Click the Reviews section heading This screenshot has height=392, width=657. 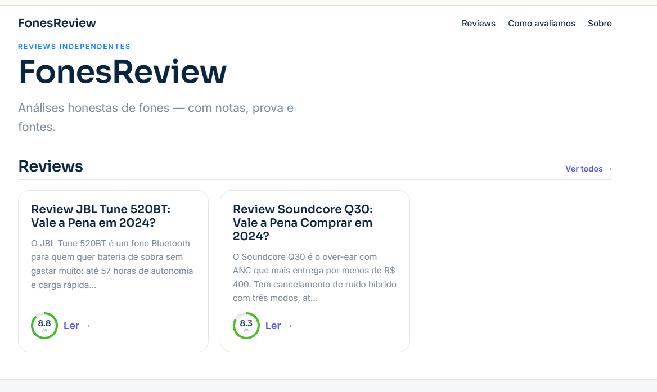point(51,166)
